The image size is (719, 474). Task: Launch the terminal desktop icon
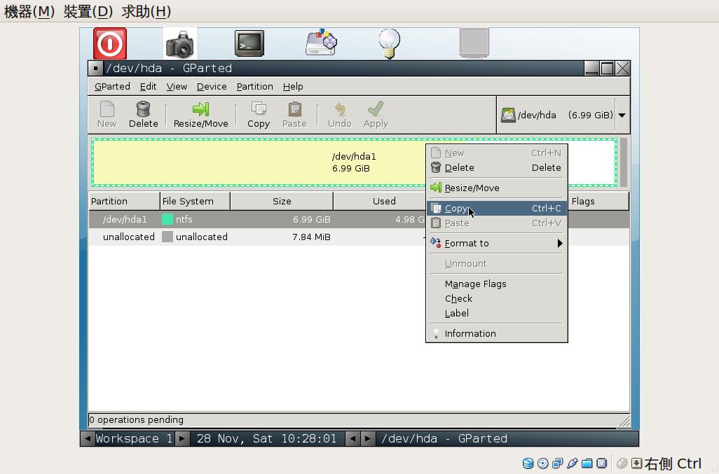click(249, 43)
